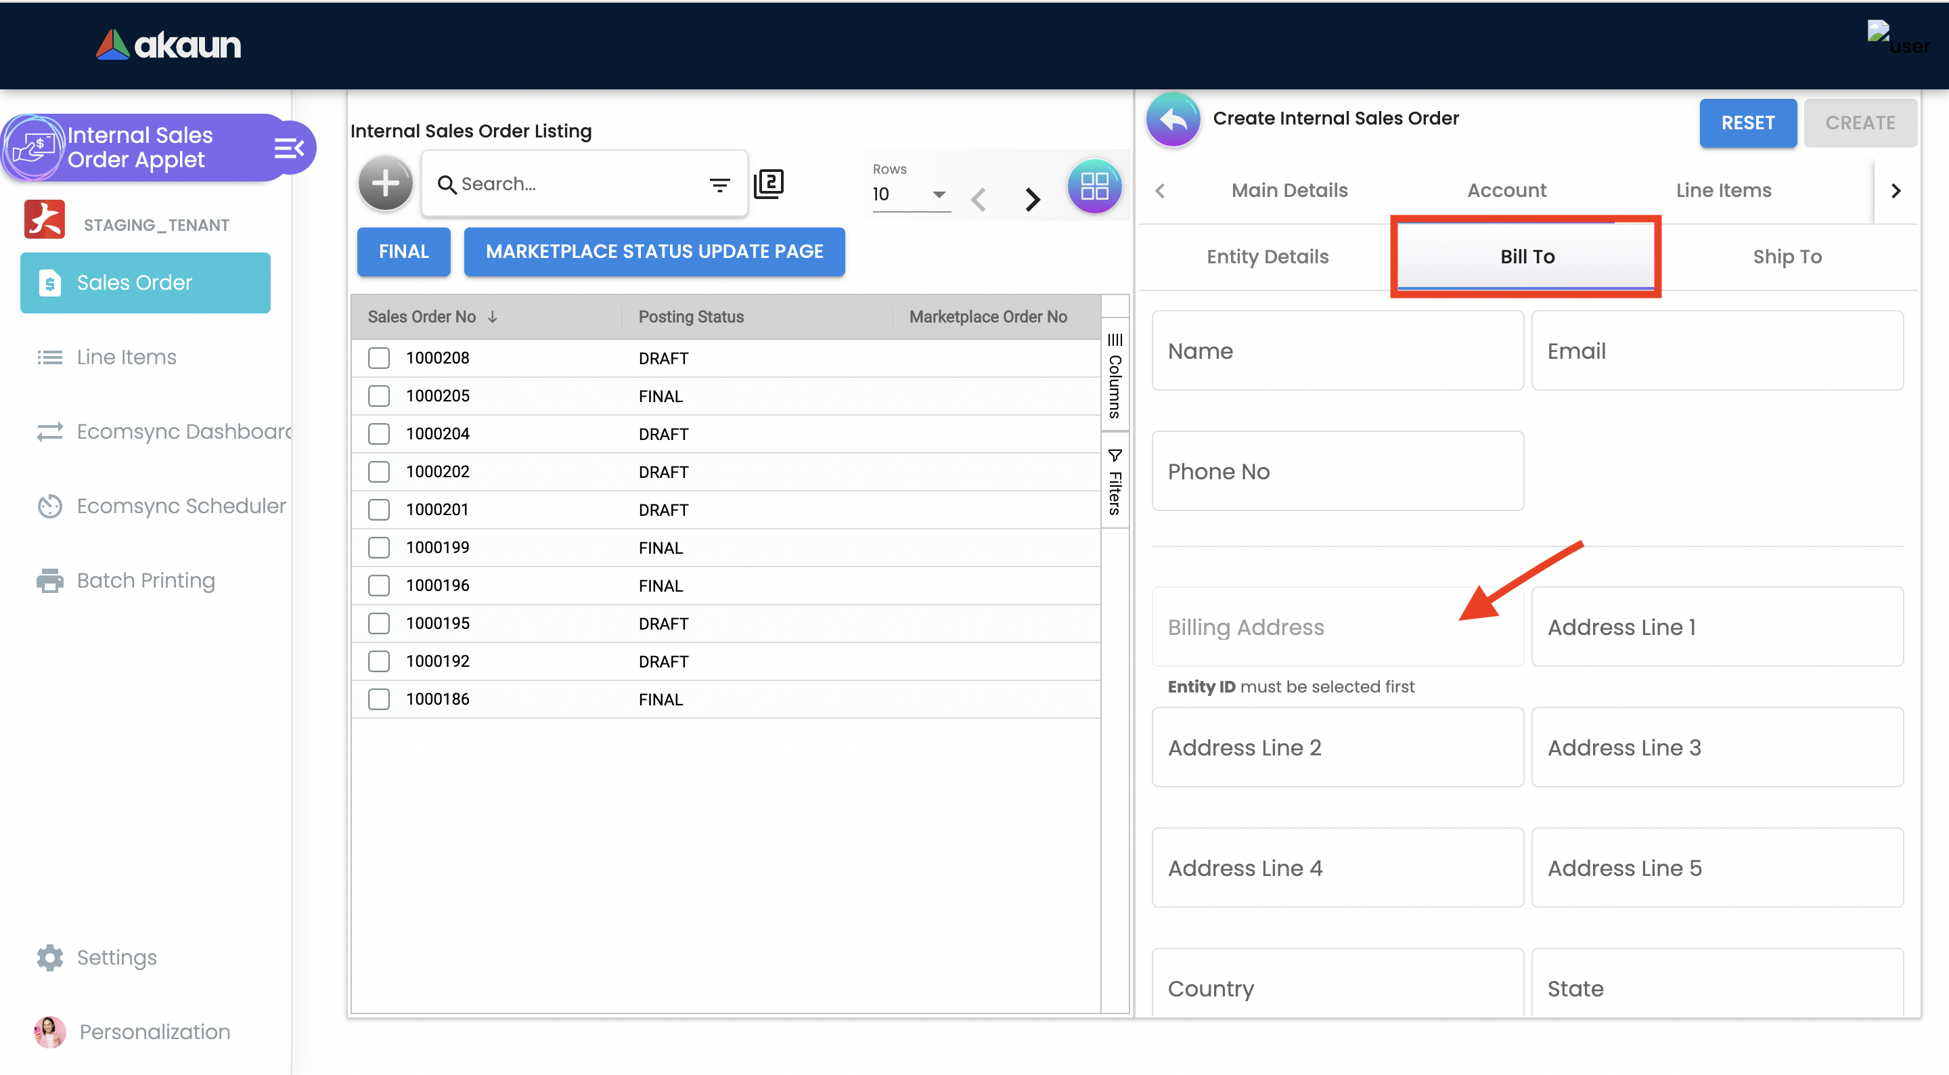Select checkbox for sales order 1000199
This screenshot has height=1075, width=1949.
click(378, 548)
